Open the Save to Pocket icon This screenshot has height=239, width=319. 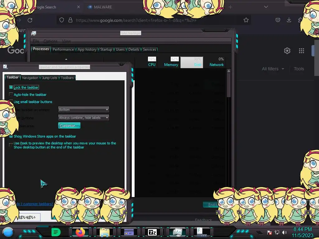click(x=278, y=20)
